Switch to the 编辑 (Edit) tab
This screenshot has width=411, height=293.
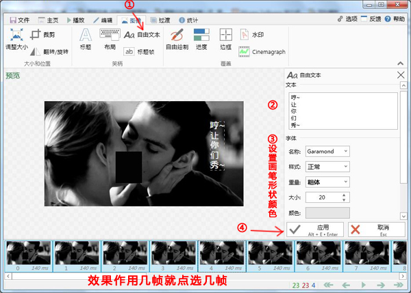(103, 20)
